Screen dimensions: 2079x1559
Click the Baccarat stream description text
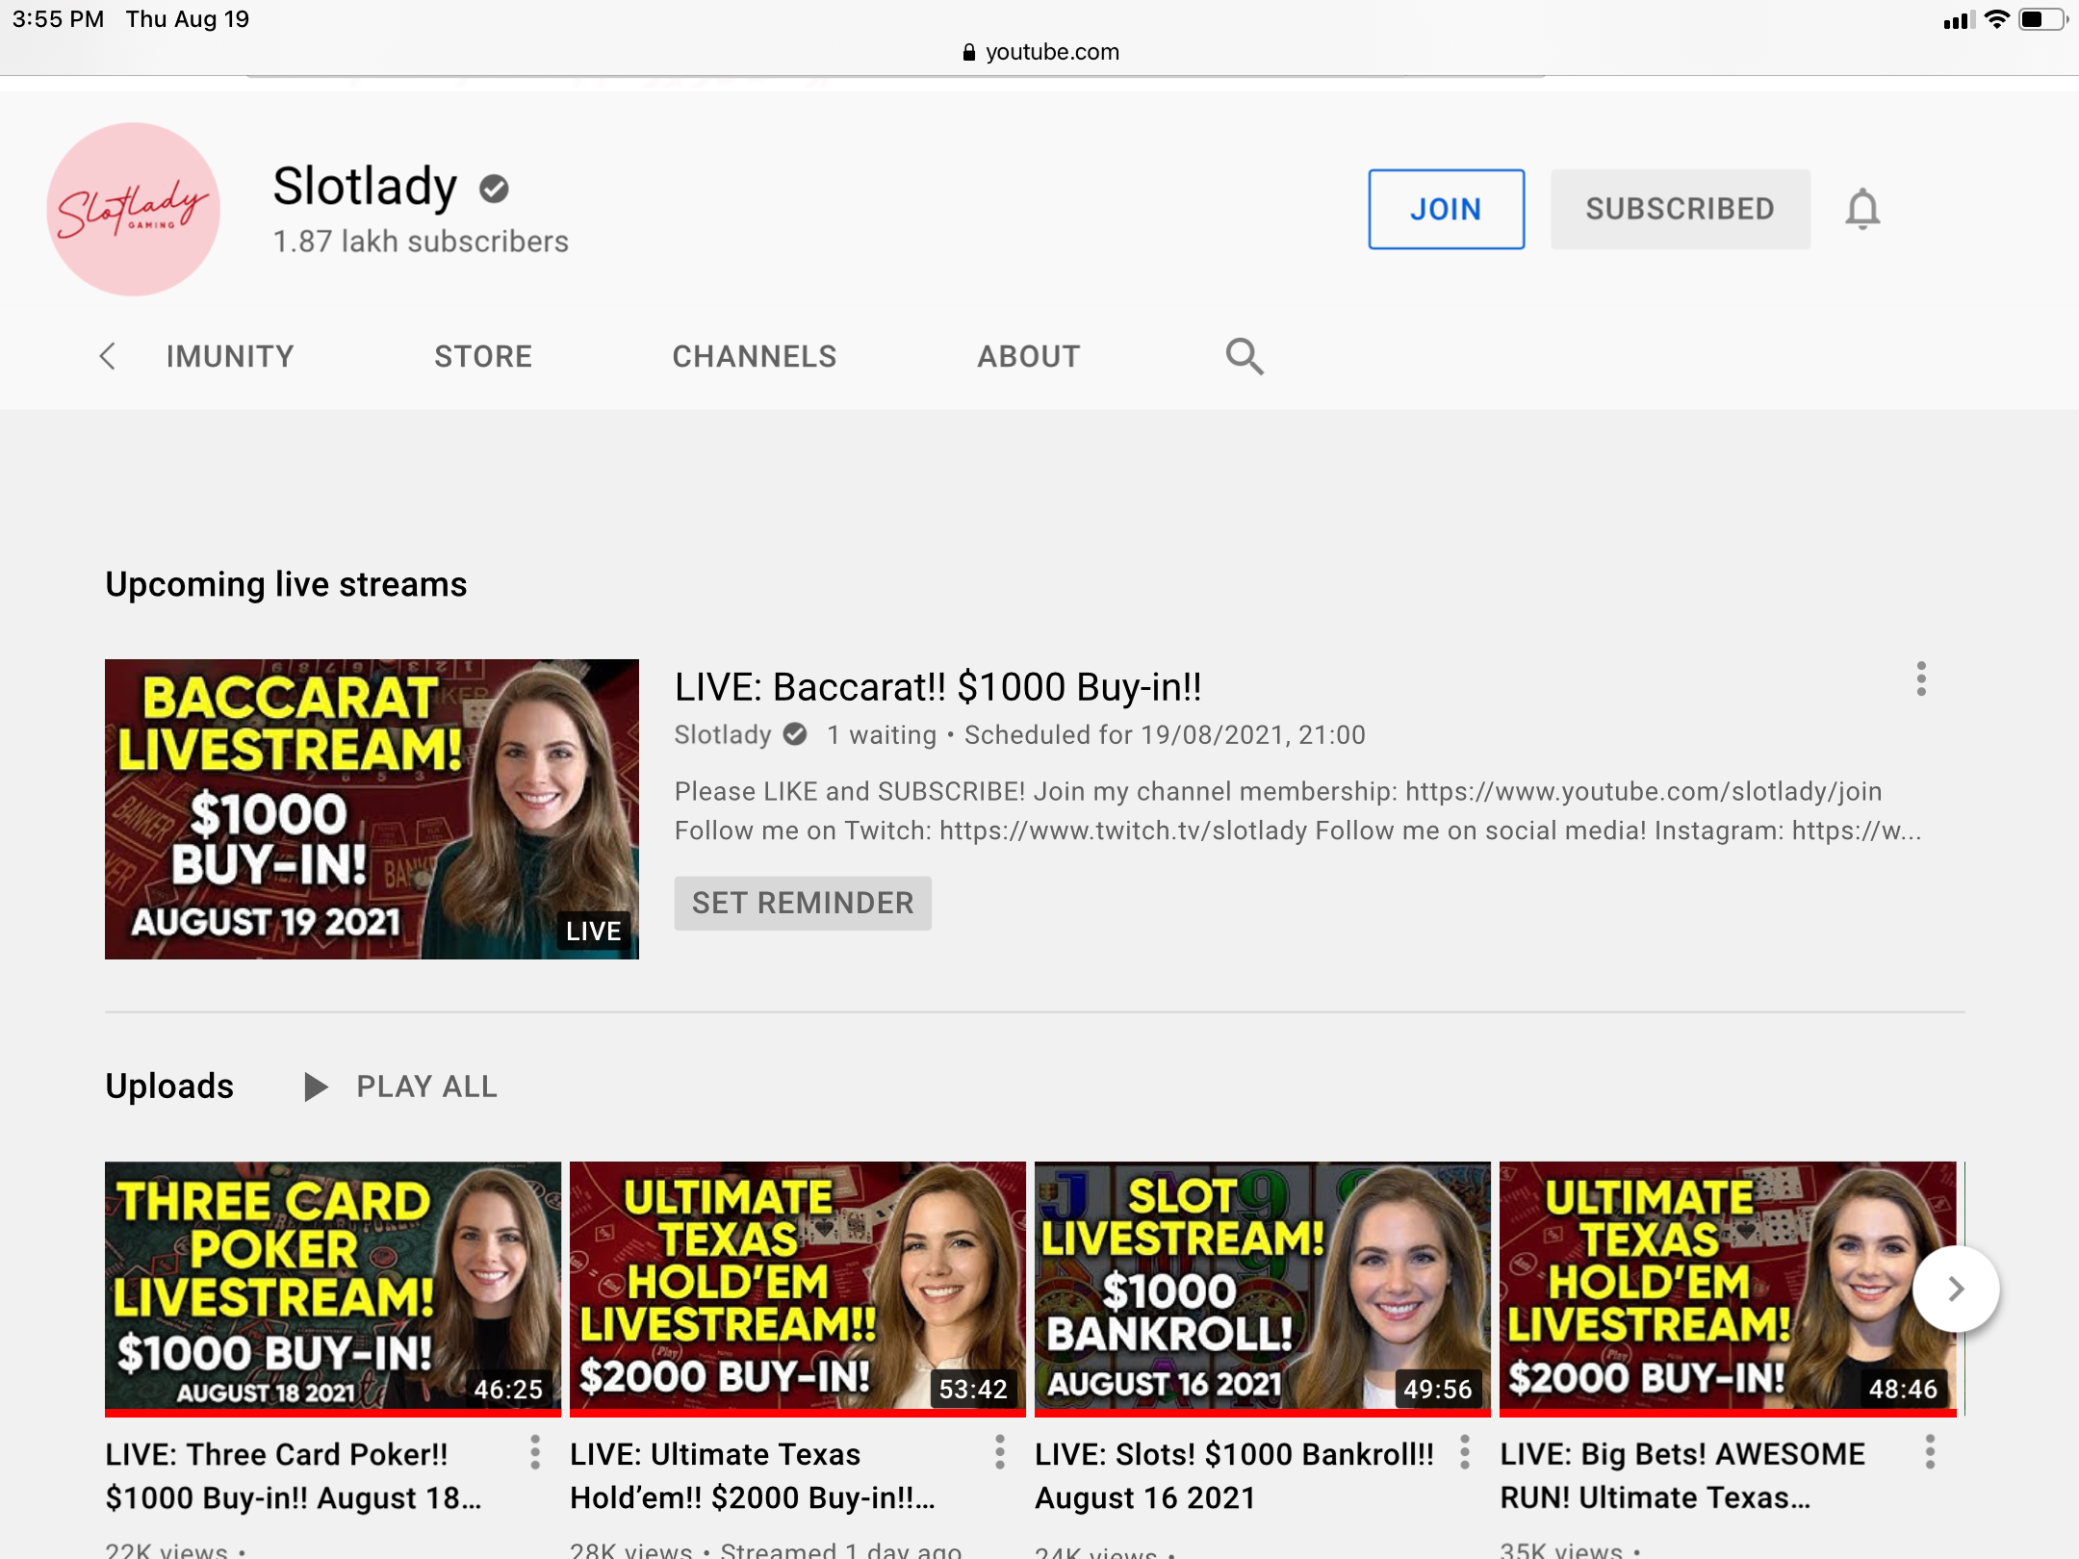pos(1297,810)
